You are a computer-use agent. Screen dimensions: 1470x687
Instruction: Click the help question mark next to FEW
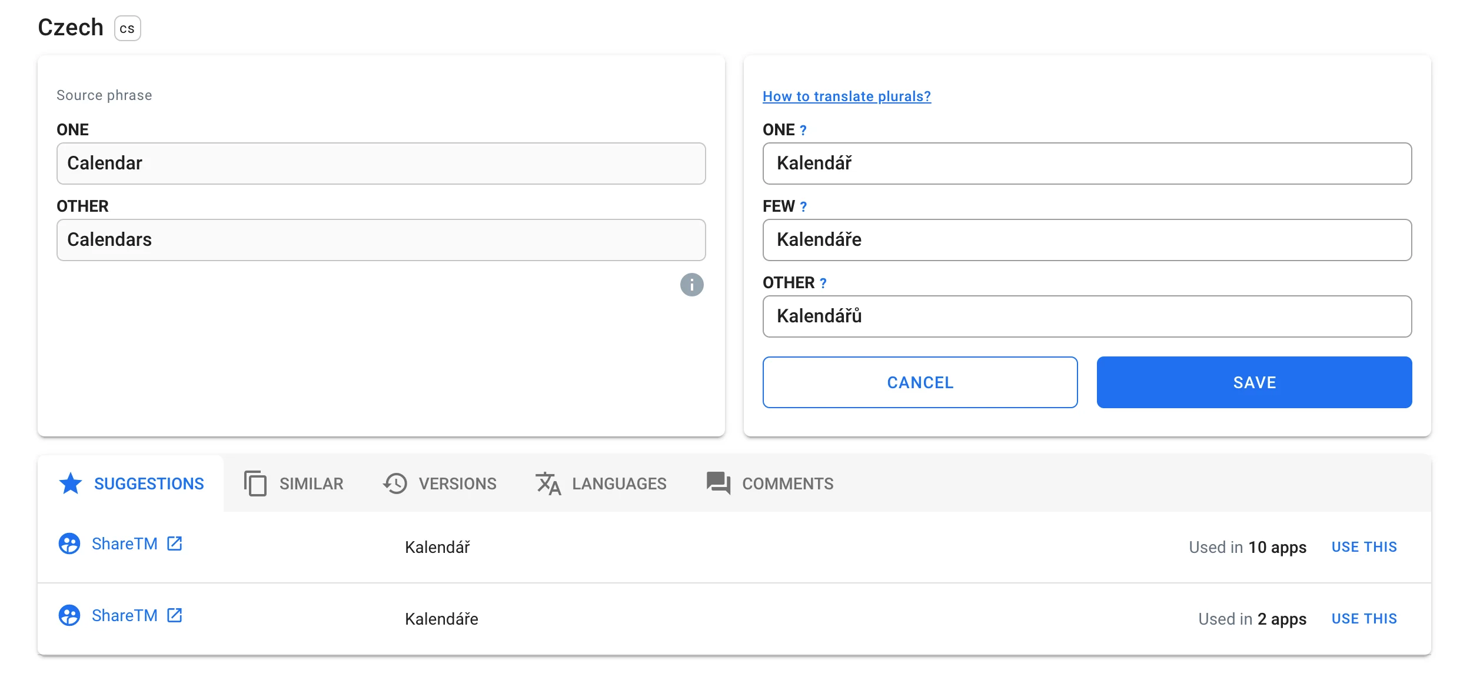[x=803, y=207]
